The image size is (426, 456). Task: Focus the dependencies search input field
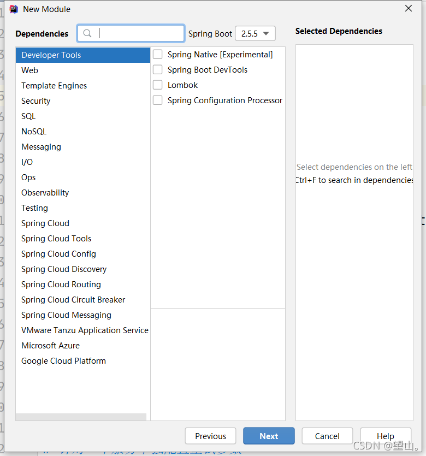click(131, 33)
